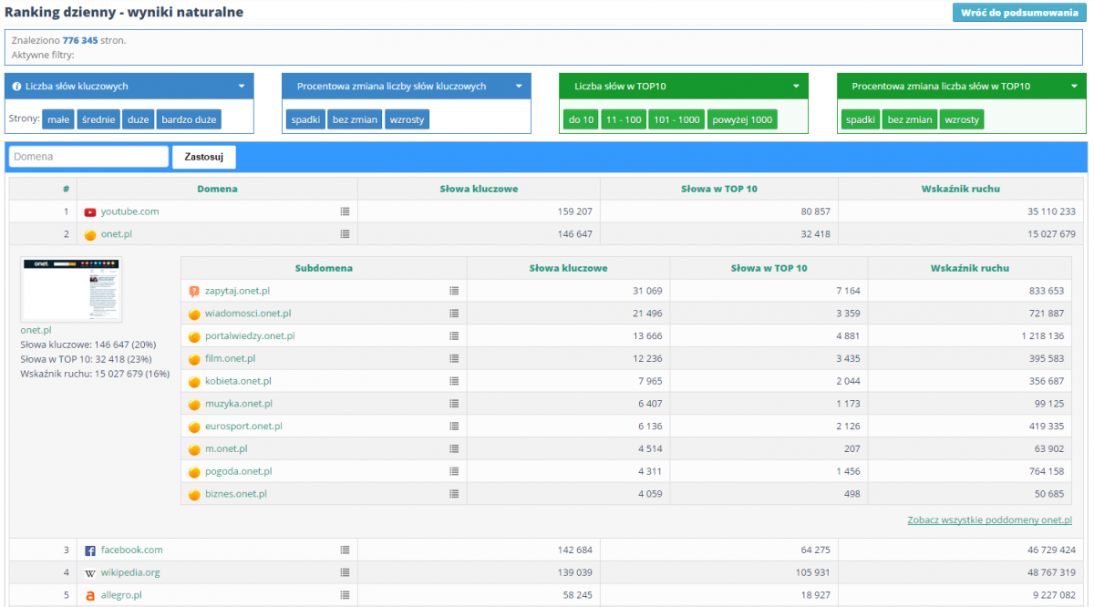1094x607 pixels.
Task: Toggle the 'powyżej 1000' TOP10 filter
Action: coord(742,119)
